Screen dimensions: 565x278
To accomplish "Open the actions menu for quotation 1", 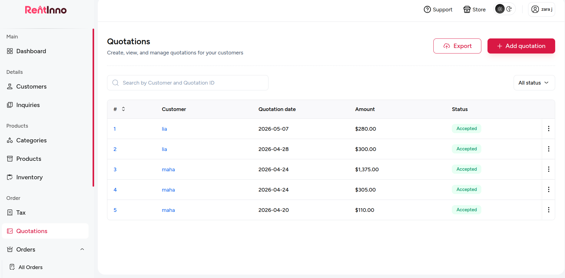I will pos(549,129).
